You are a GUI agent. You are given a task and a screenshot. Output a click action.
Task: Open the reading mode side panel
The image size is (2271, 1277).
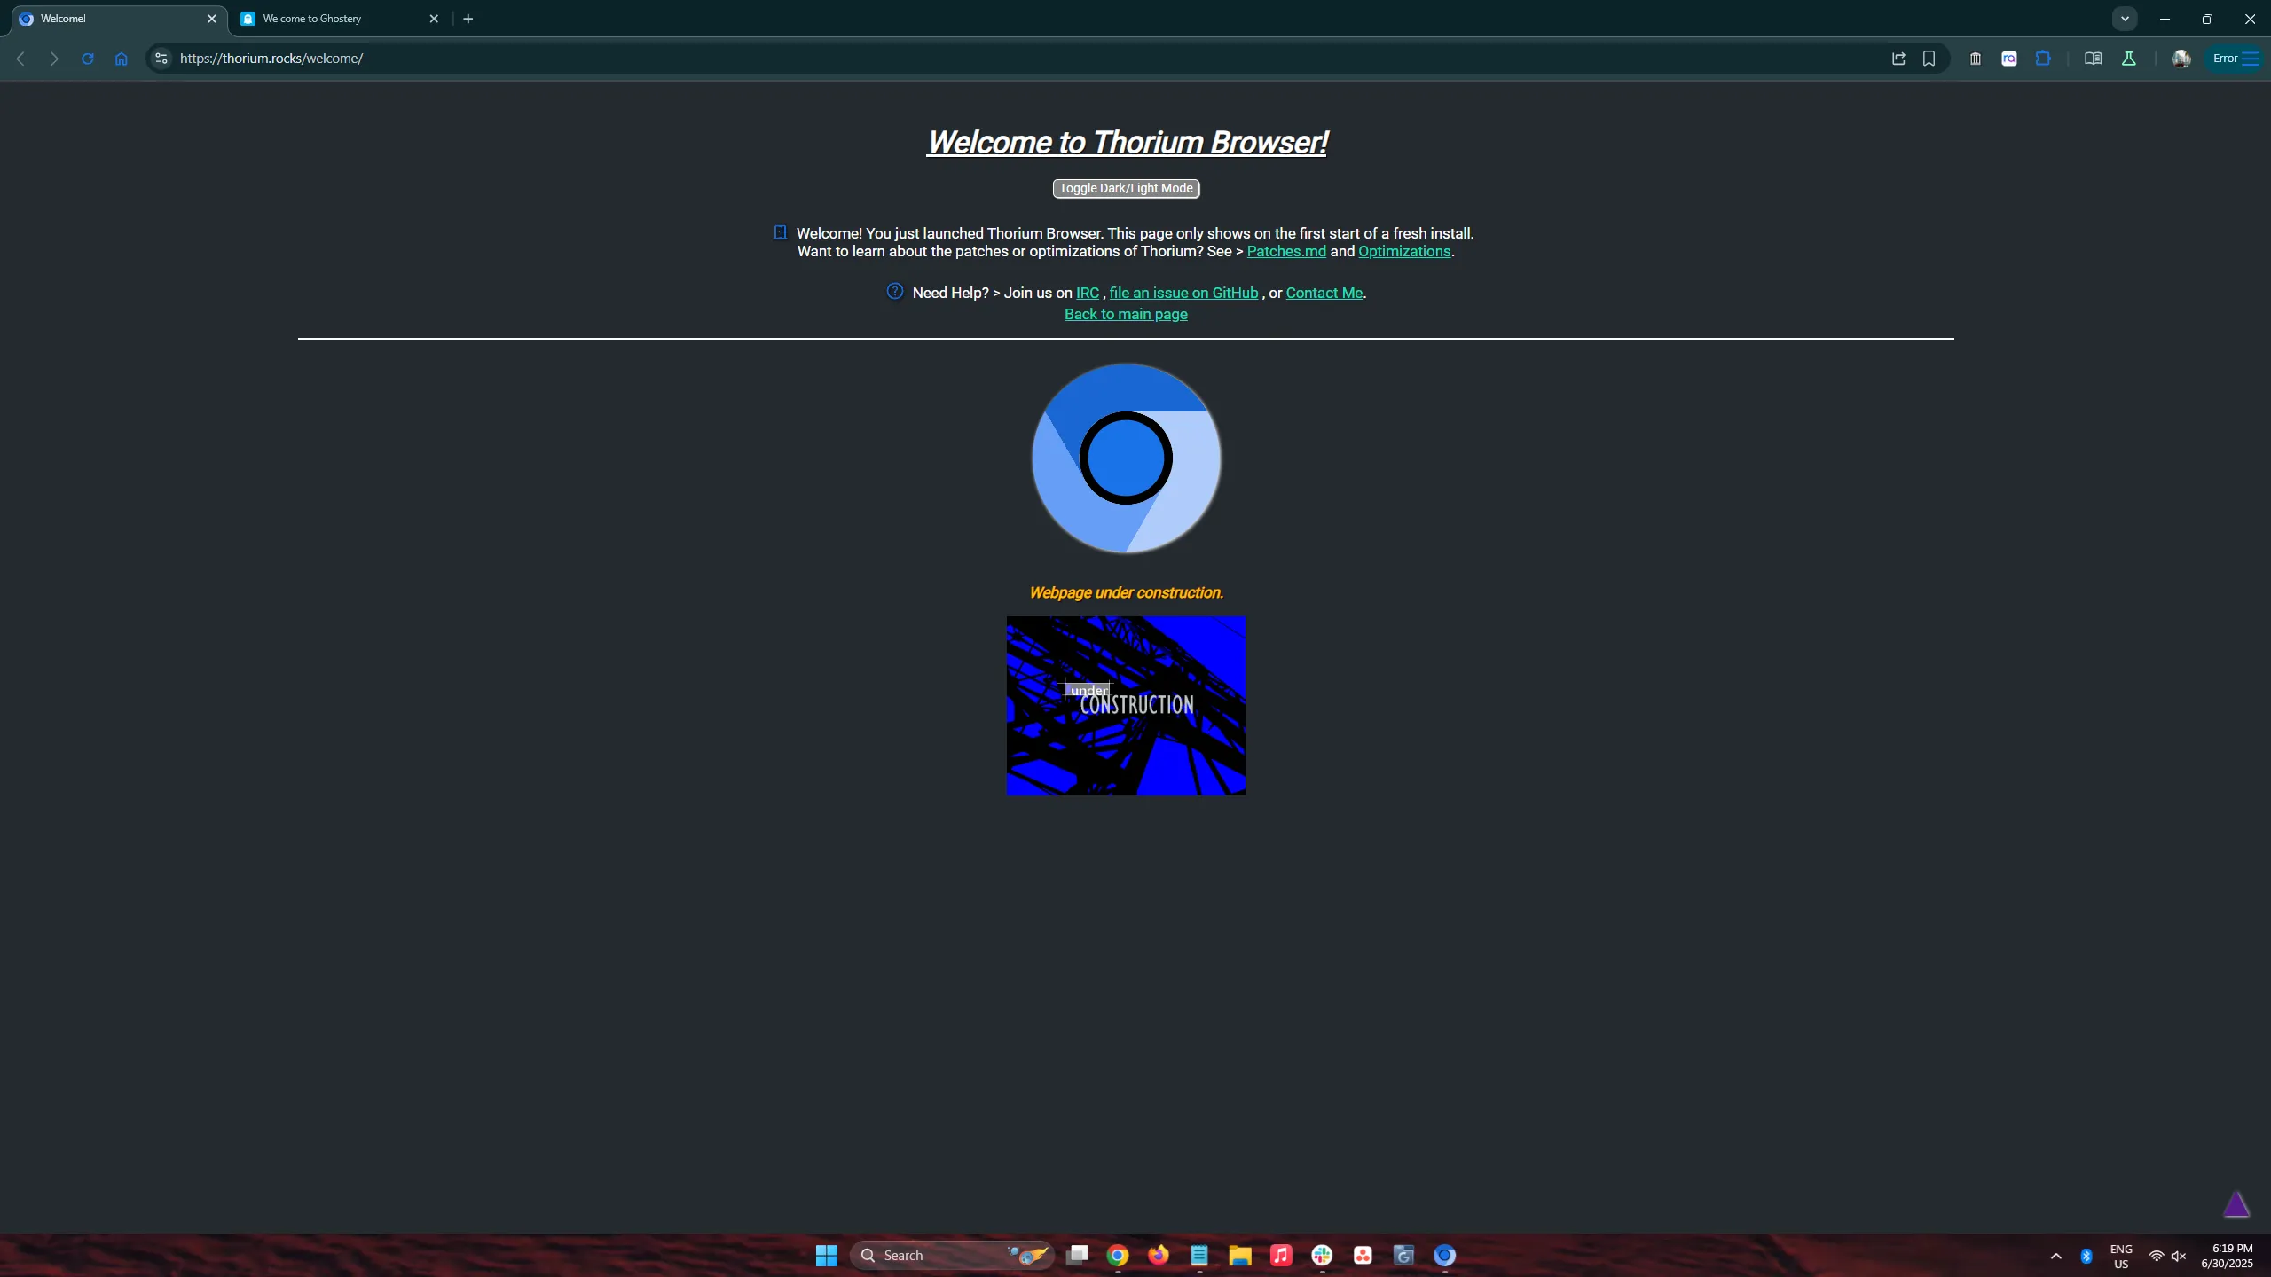pos(2093,59)
